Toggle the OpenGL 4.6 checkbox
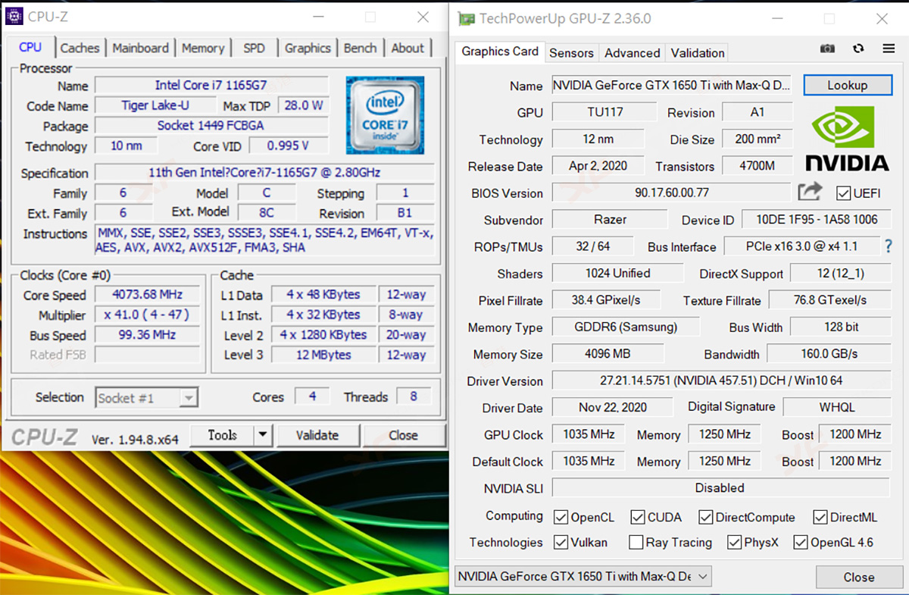 (x=800, y=543)
